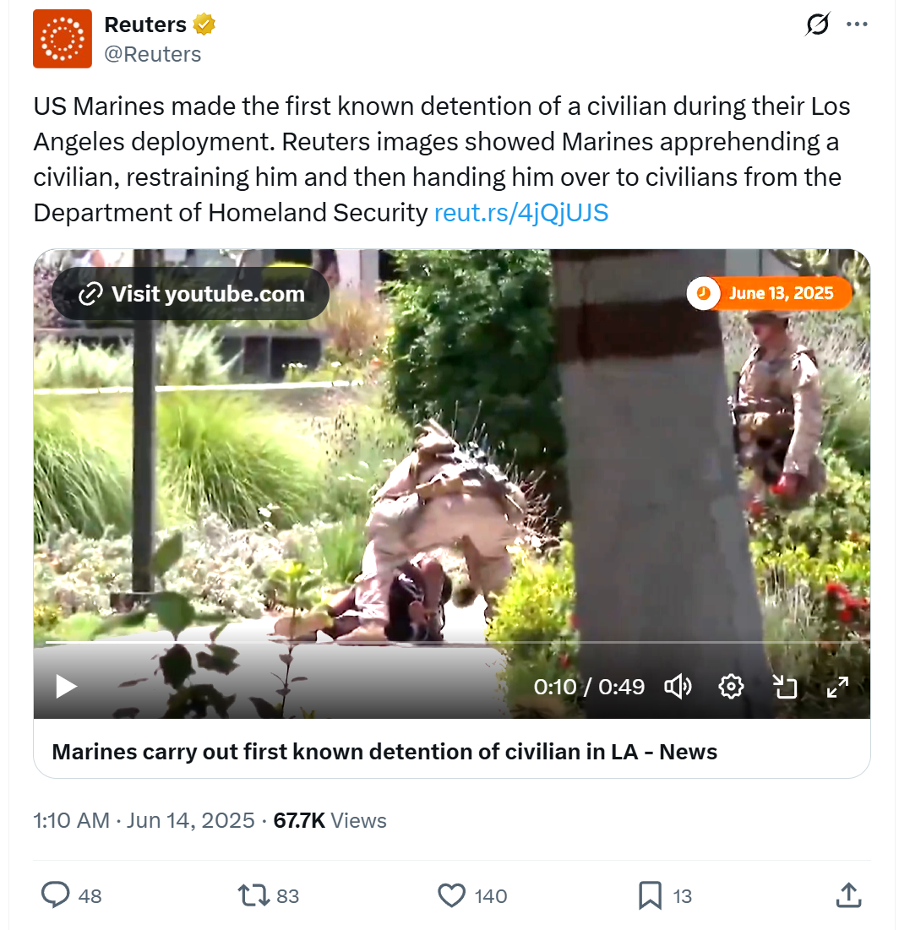Play the embedded video
Viewport: 899px width, 930px height.
click(x=66, y=686)
